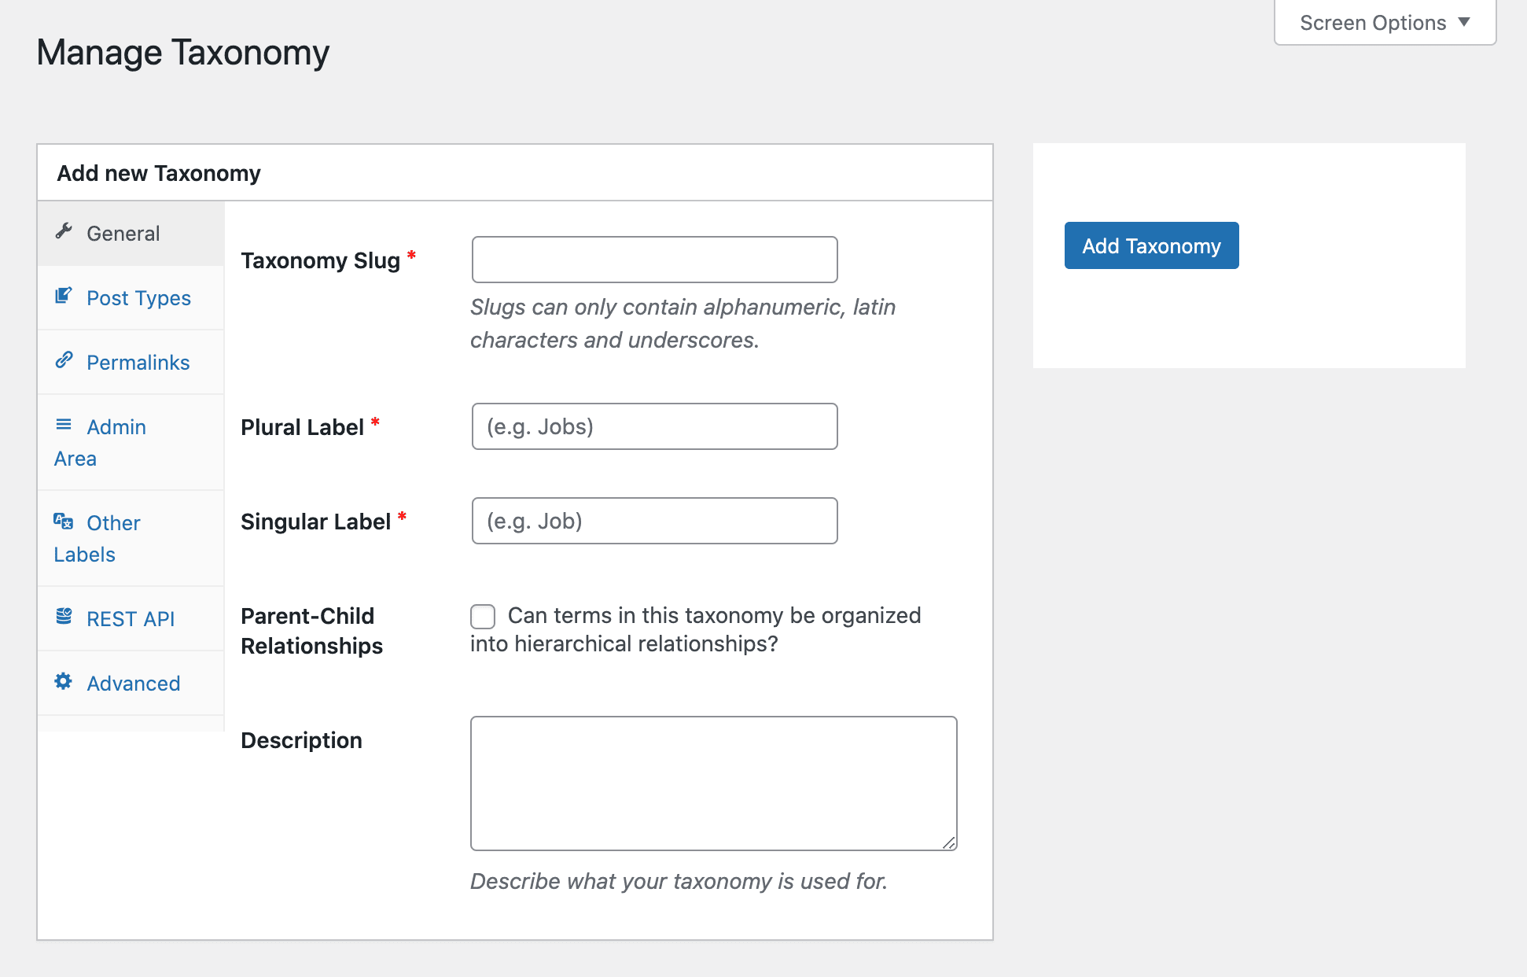Open the Screen Options dropdown arrow
1527x977 pixels.
click(1464, 22)
